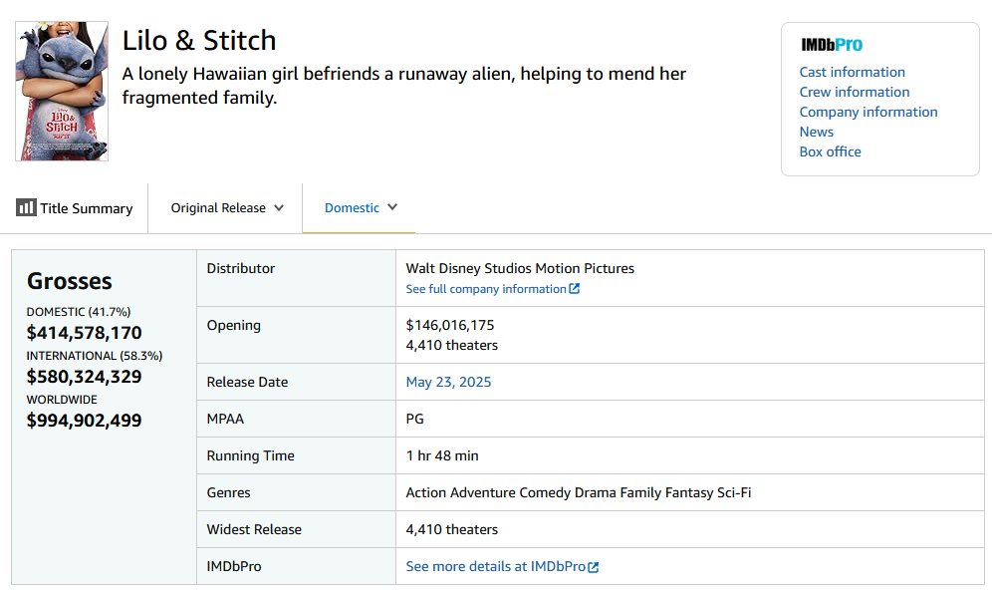This screenshot has height=590, width=992.
Task: Click 4,410 theaters in the Widest Release row
Action: point(452,529)
